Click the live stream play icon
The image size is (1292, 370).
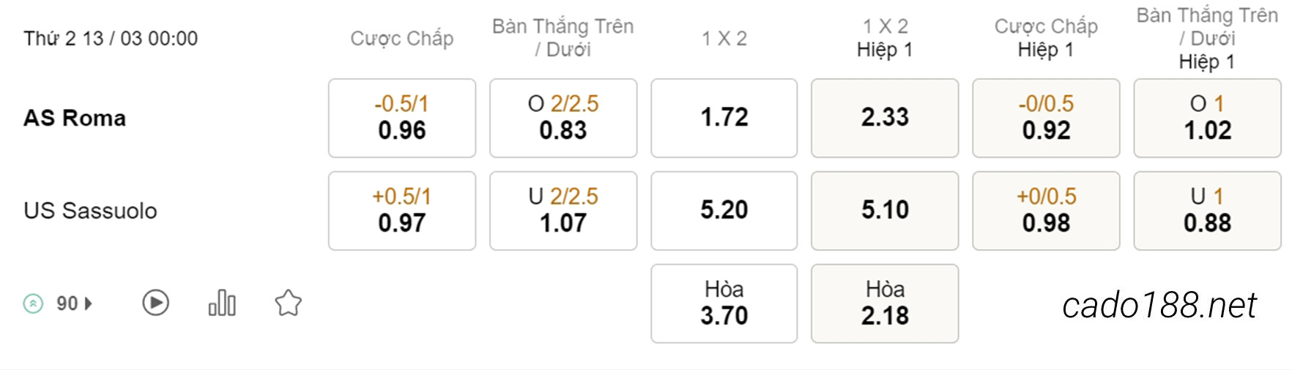[155, 303]
